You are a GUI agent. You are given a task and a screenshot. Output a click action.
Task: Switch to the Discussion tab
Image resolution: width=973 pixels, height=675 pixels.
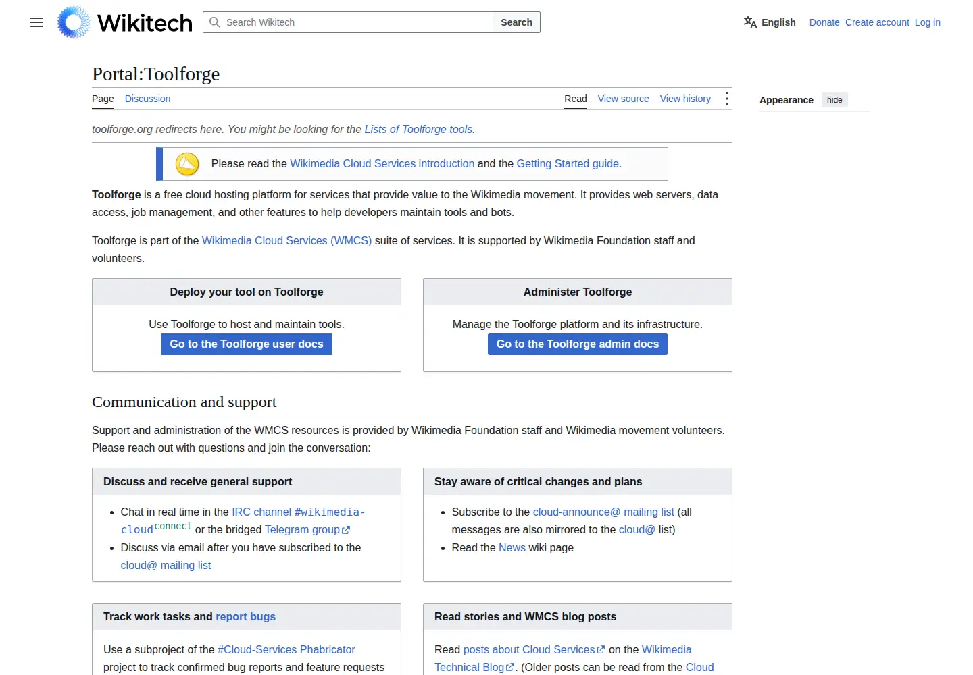click(x=147, y=99)
